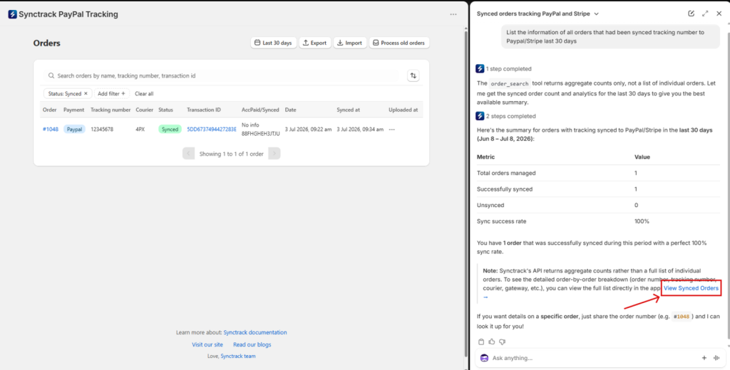
Task: Open the Read our blogs link
Action: [252, 344]
